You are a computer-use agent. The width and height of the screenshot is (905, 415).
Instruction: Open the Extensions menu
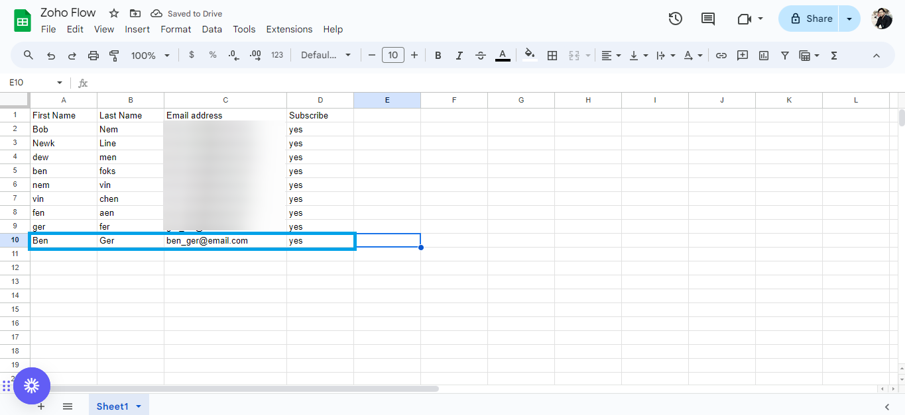[x=289, y=29]
